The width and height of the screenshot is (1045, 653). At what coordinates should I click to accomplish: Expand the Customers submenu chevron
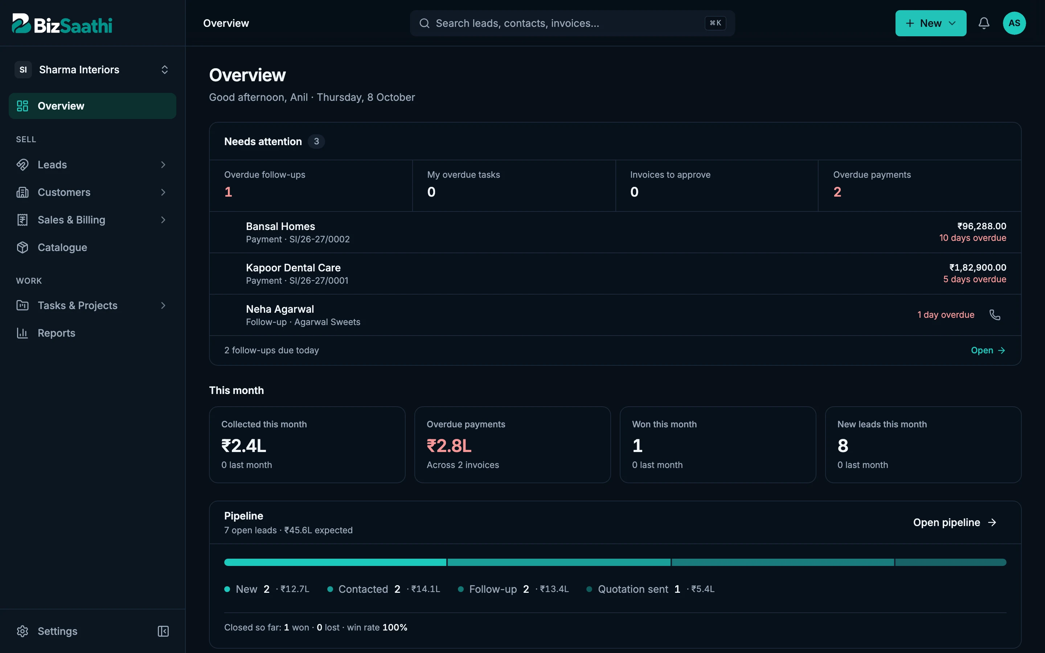click(x=163, y=192)
